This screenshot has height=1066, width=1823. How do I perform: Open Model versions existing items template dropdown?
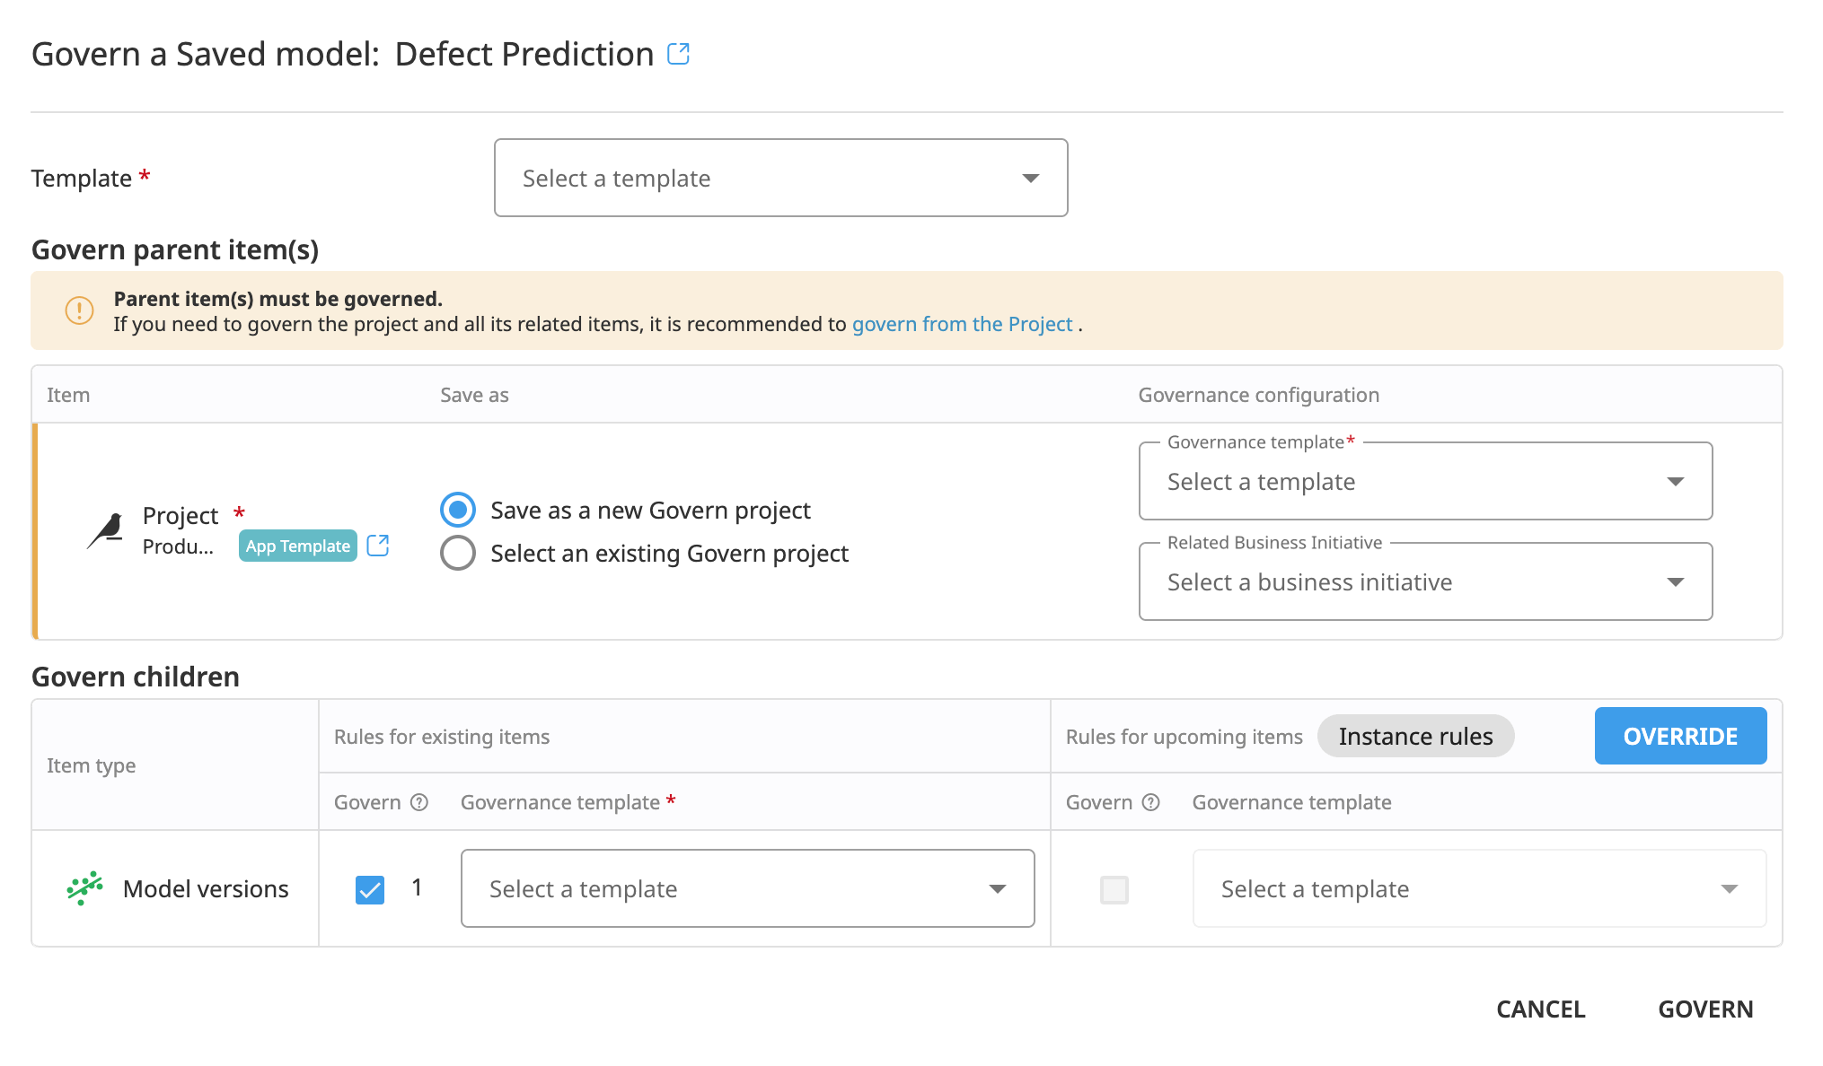[748, 888]
